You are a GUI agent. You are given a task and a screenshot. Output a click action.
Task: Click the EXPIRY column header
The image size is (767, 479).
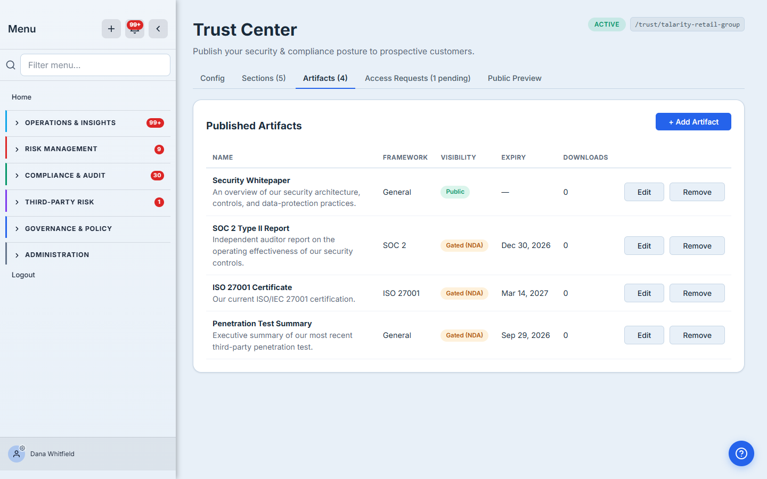(513, 158)
